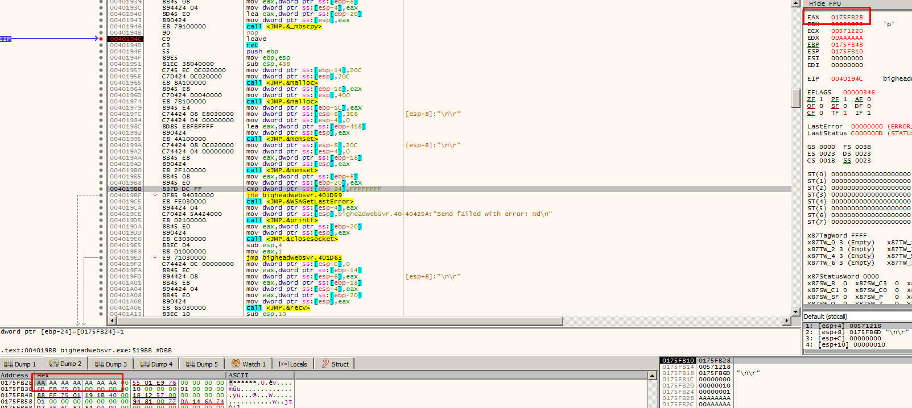
Task: Click the red breakpoint dot at 0040194C
Action: [x=101, y=39]
